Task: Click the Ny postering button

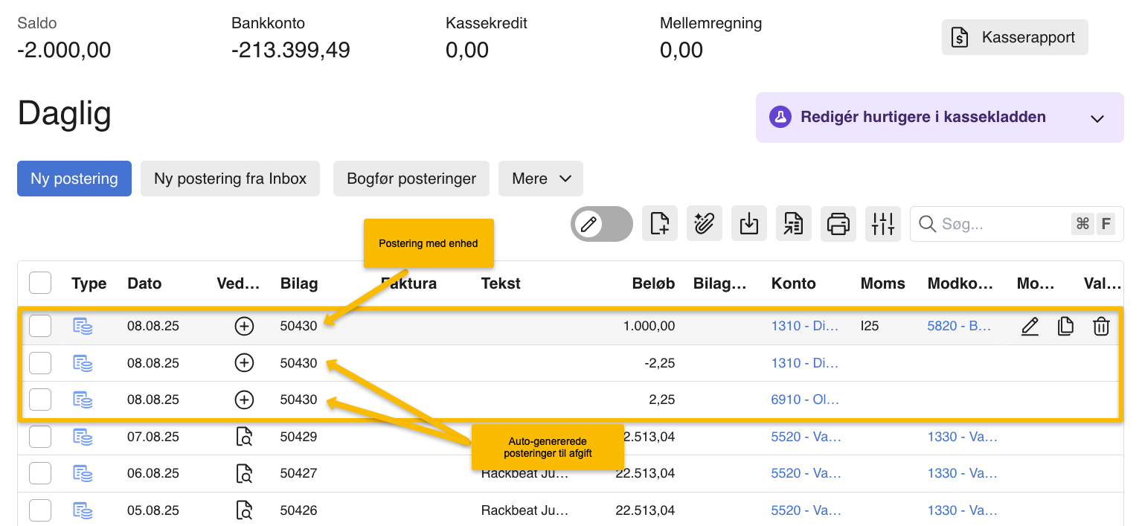Action: pos(74,179)
